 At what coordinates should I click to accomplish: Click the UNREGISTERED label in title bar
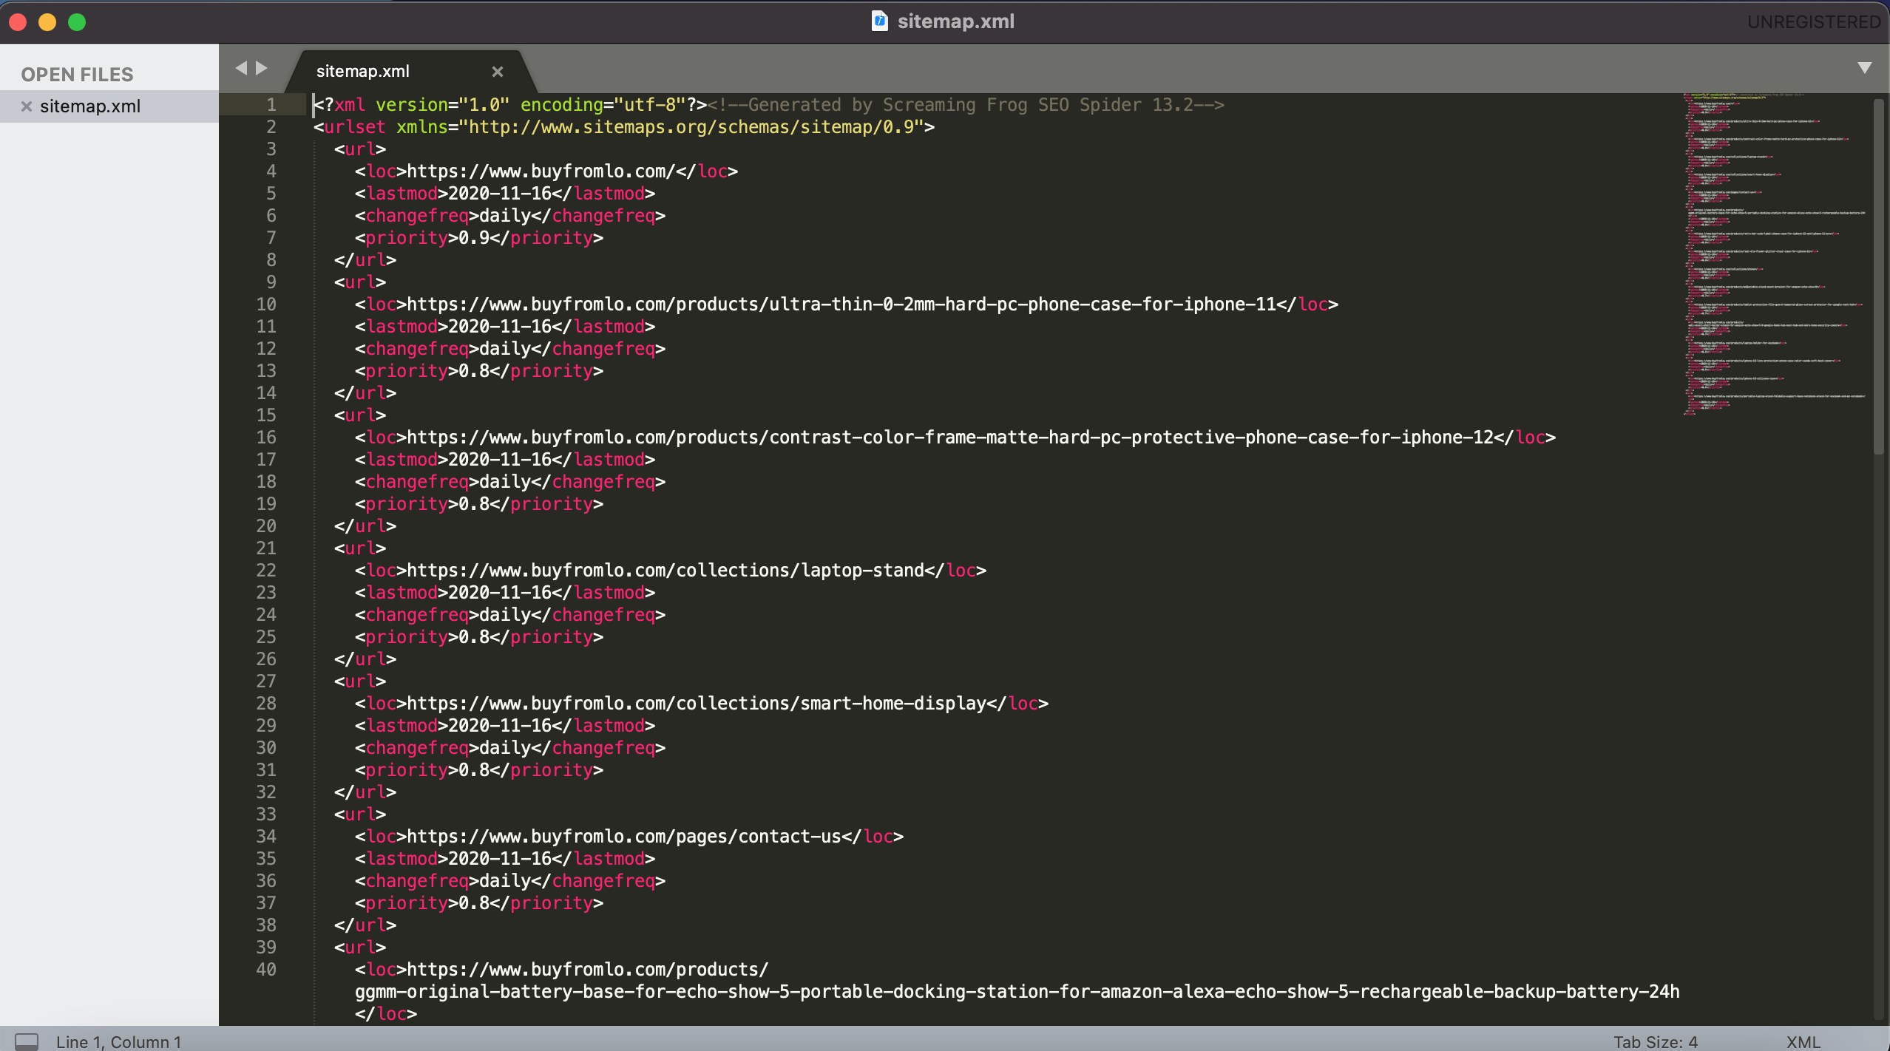pyautogui.click(x=1814, y=22)
